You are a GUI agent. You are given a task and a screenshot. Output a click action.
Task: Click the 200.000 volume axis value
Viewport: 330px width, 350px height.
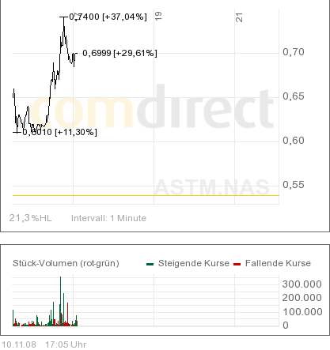[x=302, y=298]
